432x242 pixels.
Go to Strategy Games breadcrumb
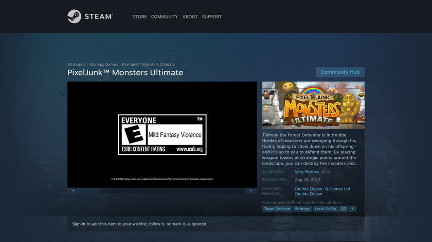point(103,65)
